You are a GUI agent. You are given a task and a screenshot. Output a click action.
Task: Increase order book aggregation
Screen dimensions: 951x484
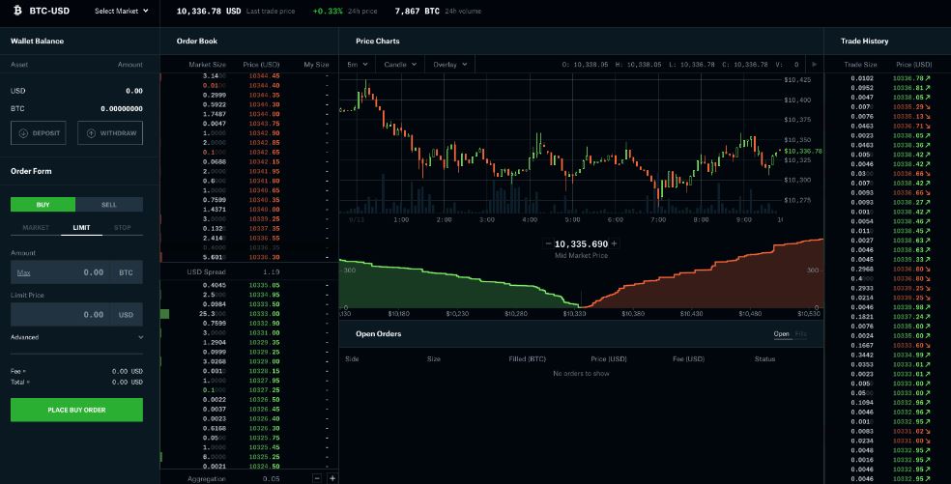click(332, 478)
